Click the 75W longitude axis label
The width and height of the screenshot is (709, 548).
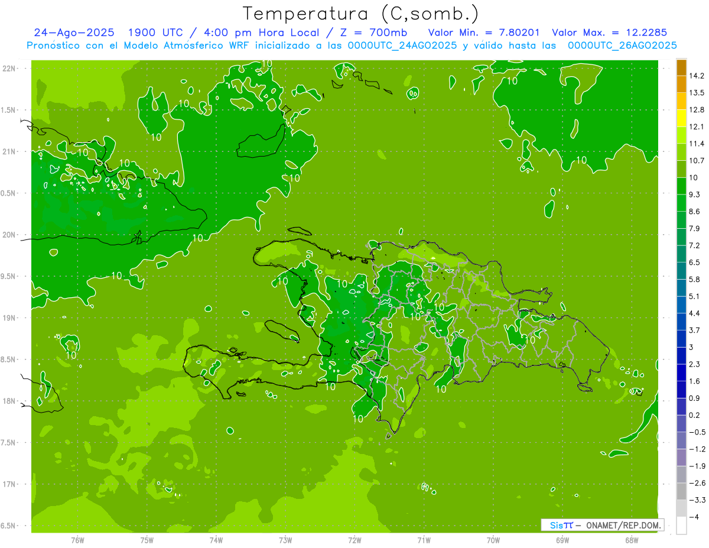coord(147,540)
